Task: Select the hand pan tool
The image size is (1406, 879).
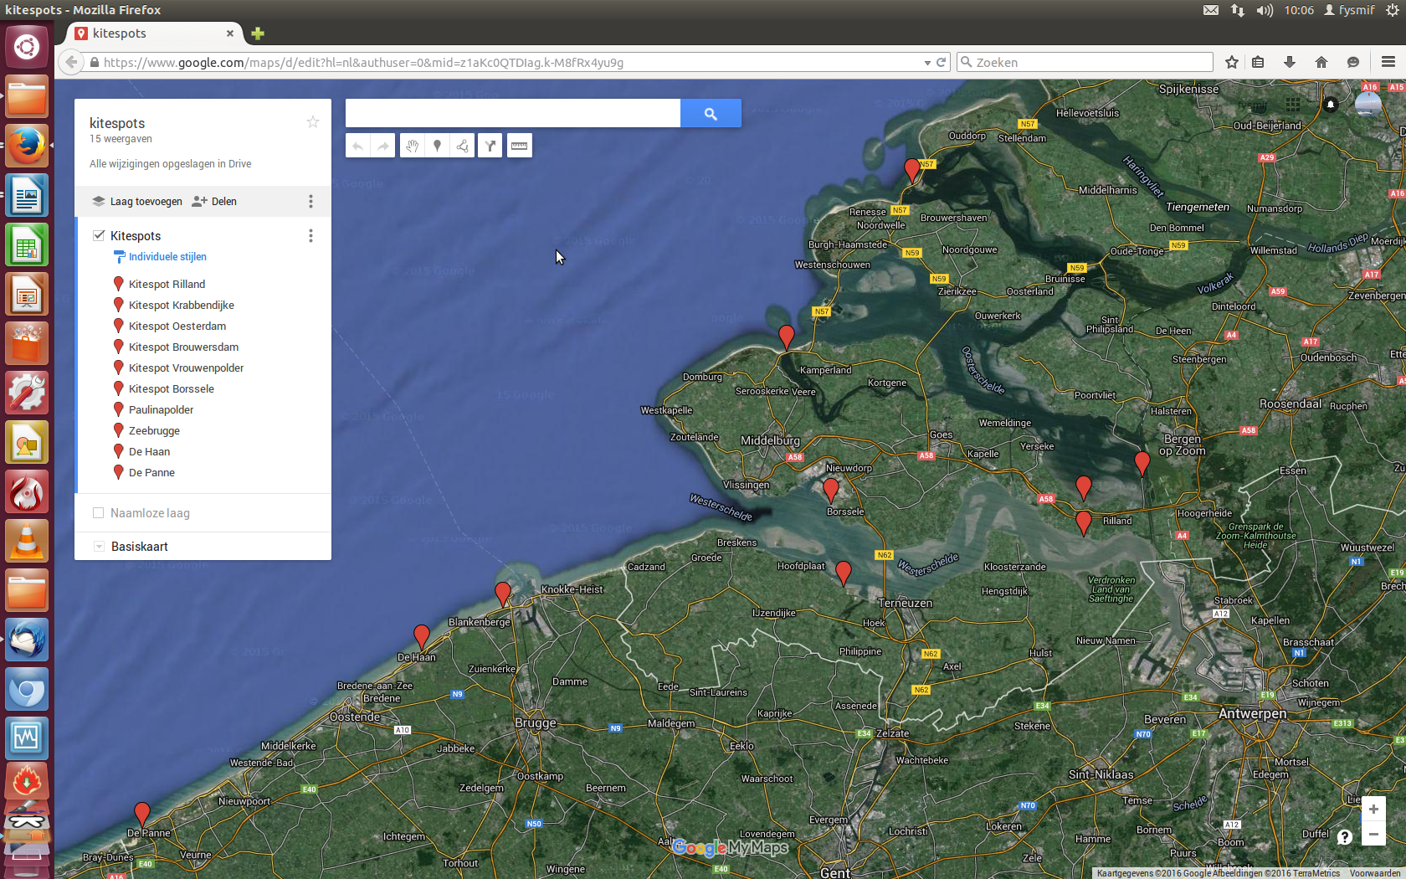Action: click(411, 146)
